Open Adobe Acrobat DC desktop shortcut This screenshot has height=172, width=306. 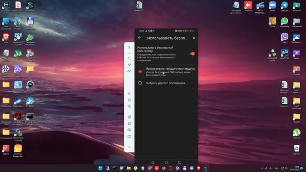click(x=18, y=119)
